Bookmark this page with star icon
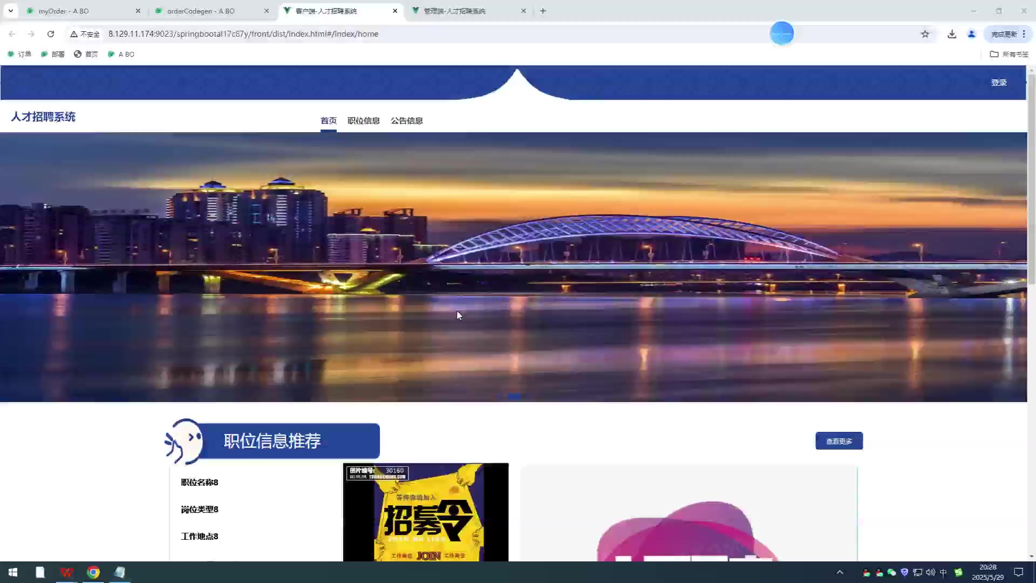This screenshot has width=1036, height=583. [925, 34]
